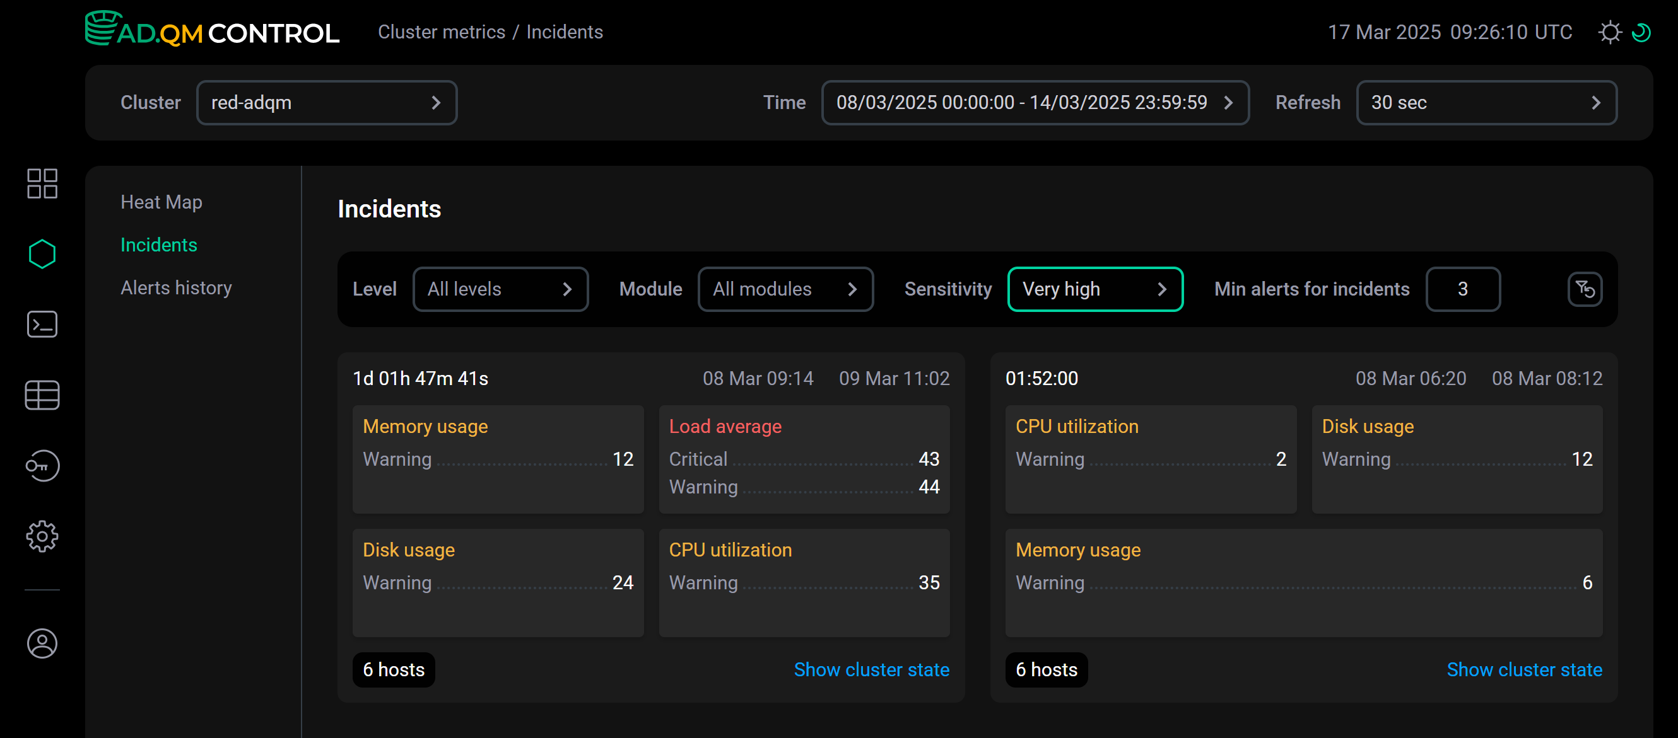Switch to light theme sun icon
The image size is (1678, 738).
tap(1609, 32)
